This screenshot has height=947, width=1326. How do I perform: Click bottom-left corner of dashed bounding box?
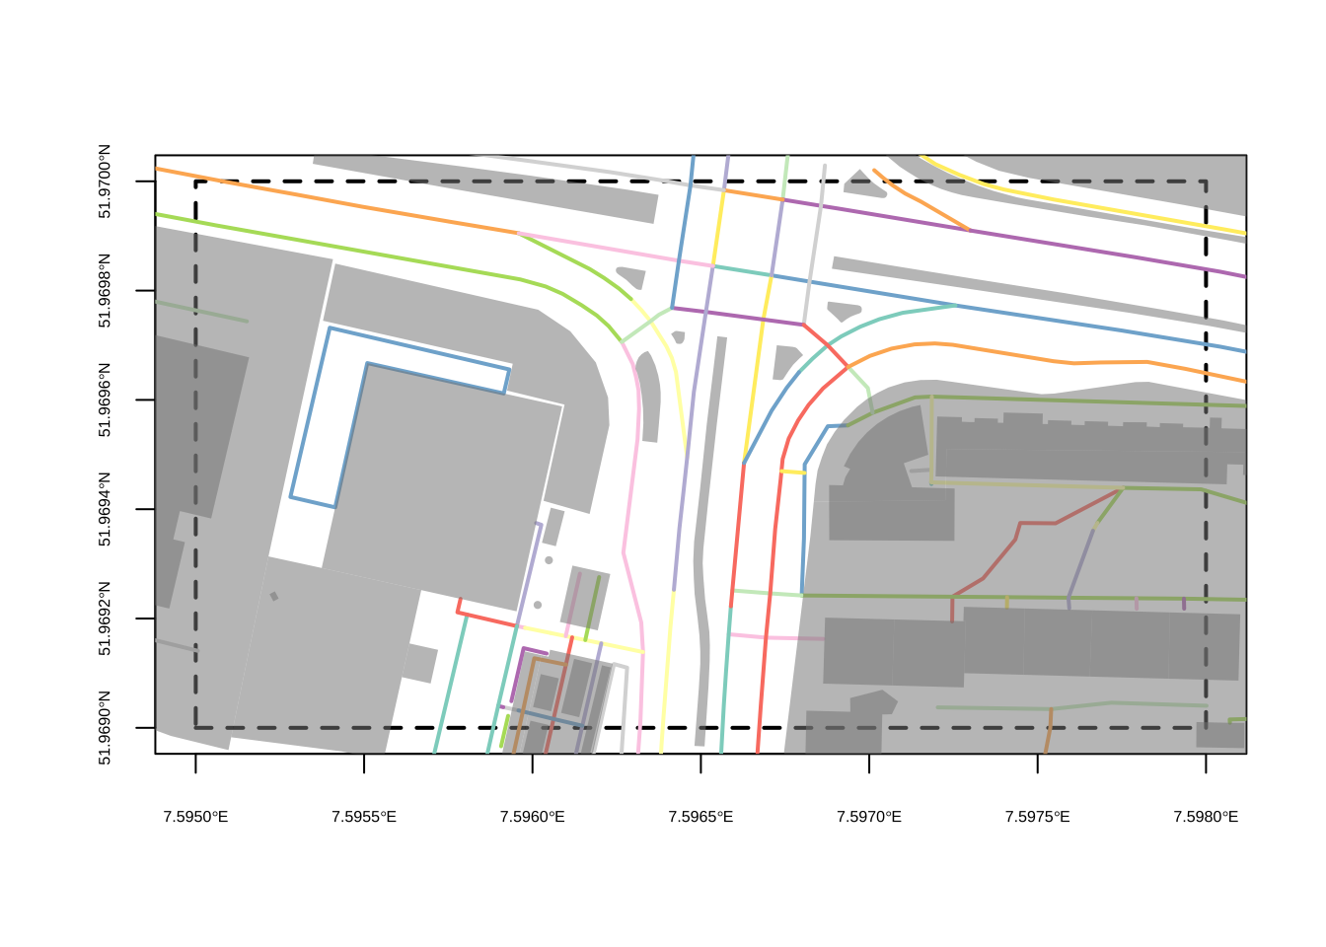point(196,728)
